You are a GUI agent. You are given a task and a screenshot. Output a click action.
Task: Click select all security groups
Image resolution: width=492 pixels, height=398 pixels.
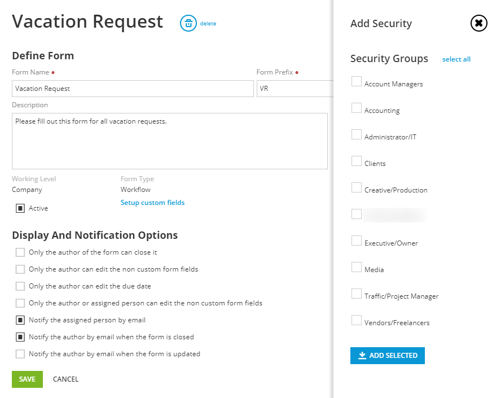point(456,59)
